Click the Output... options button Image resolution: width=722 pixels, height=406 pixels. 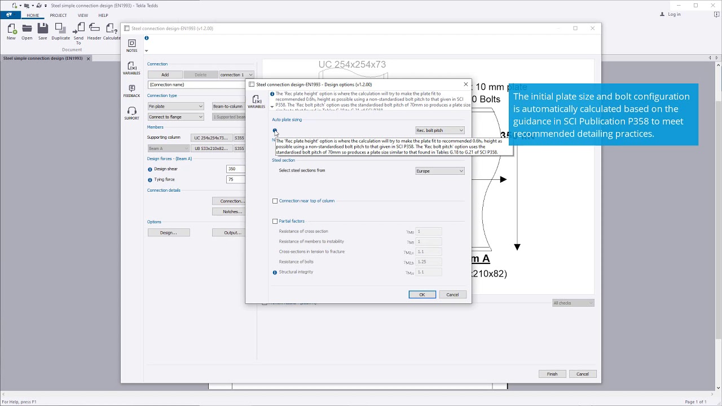pyautogui.click(x=229, y=233)
